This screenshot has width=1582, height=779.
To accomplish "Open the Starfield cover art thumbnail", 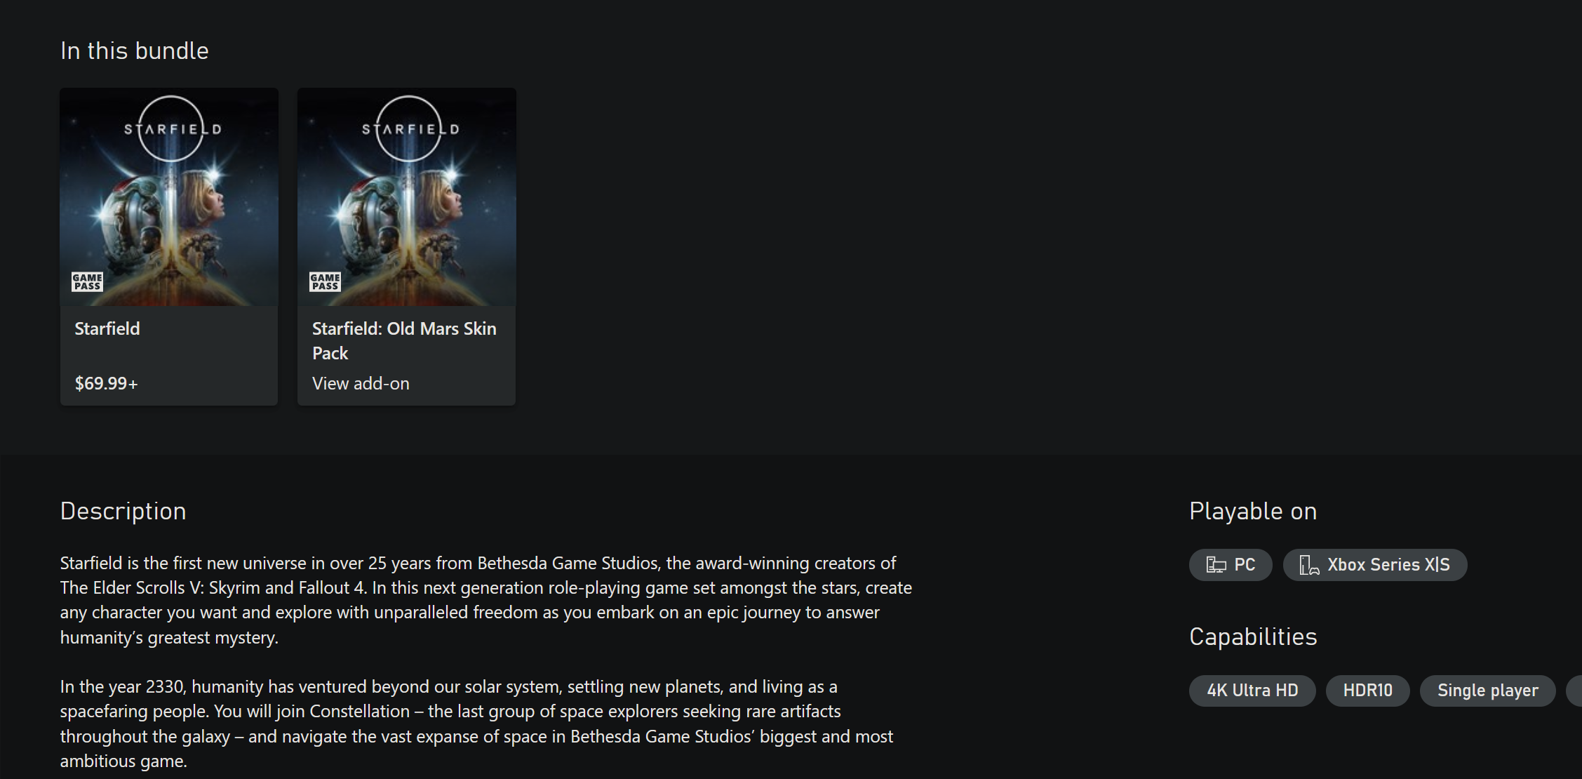I will (x=169, y=197).
